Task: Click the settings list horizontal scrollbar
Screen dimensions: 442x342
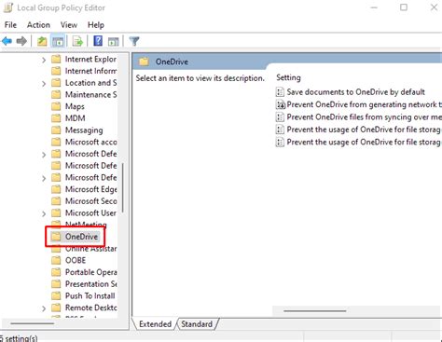Action: [x=314, y=310]
